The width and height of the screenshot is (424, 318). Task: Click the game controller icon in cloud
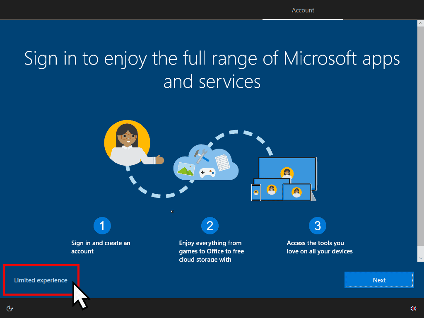tap(207, 172)
